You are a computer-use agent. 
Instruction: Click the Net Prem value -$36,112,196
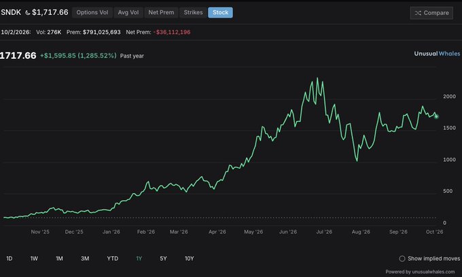[172, 32]
